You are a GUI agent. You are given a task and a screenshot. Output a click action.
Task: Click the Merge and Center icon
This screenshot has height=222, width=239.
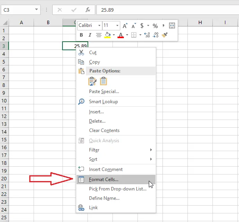[172, 26]
